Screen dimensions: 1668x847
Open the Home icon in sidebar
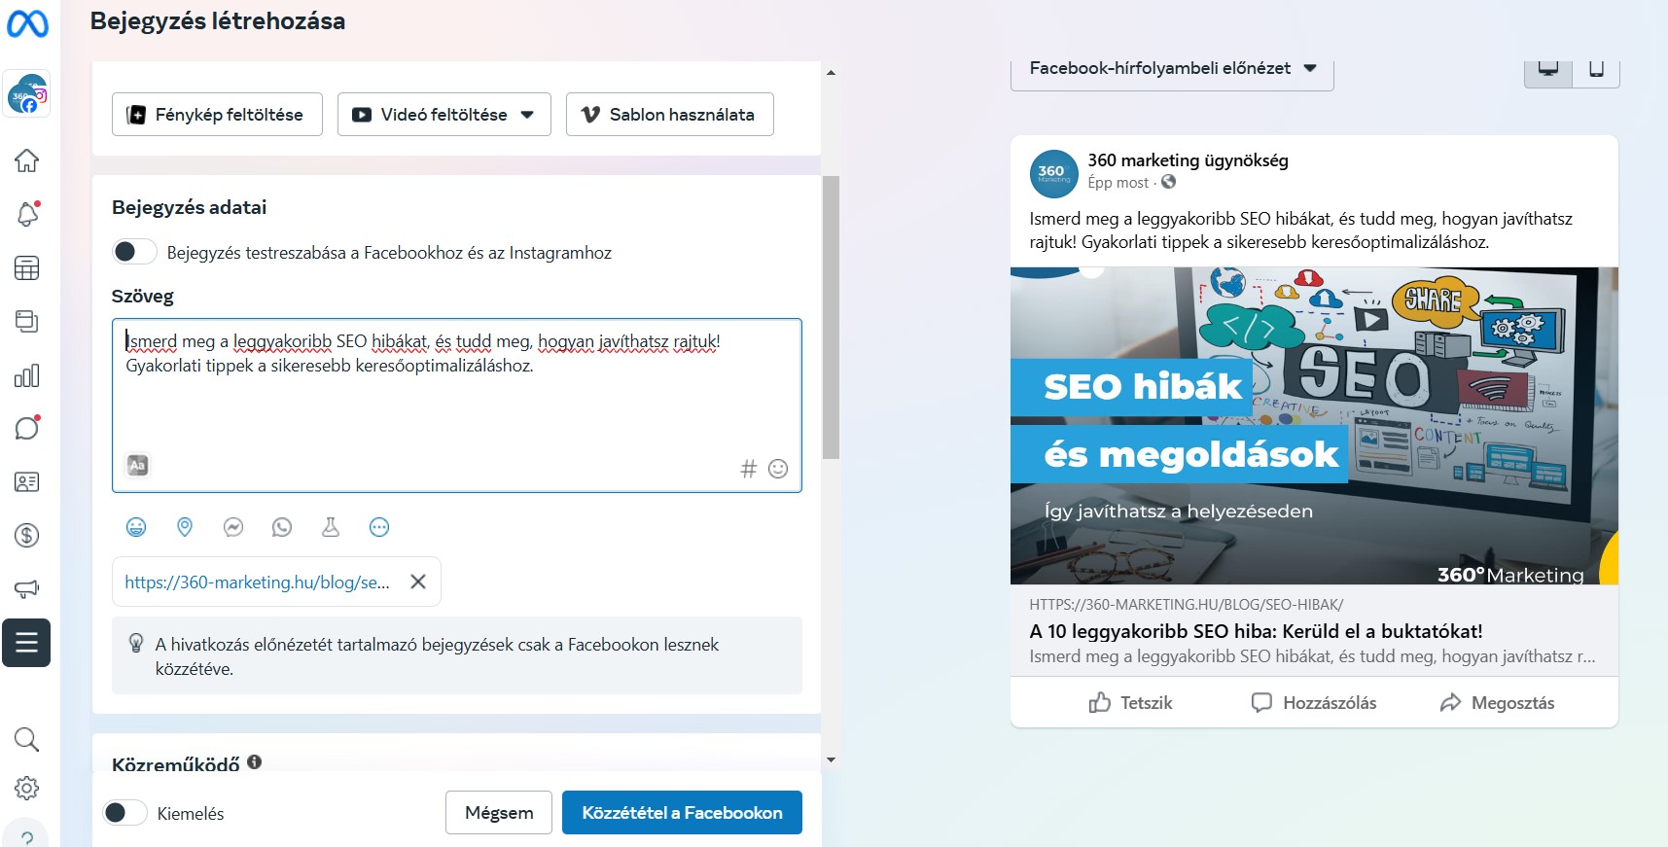click(x=26, y=160)
